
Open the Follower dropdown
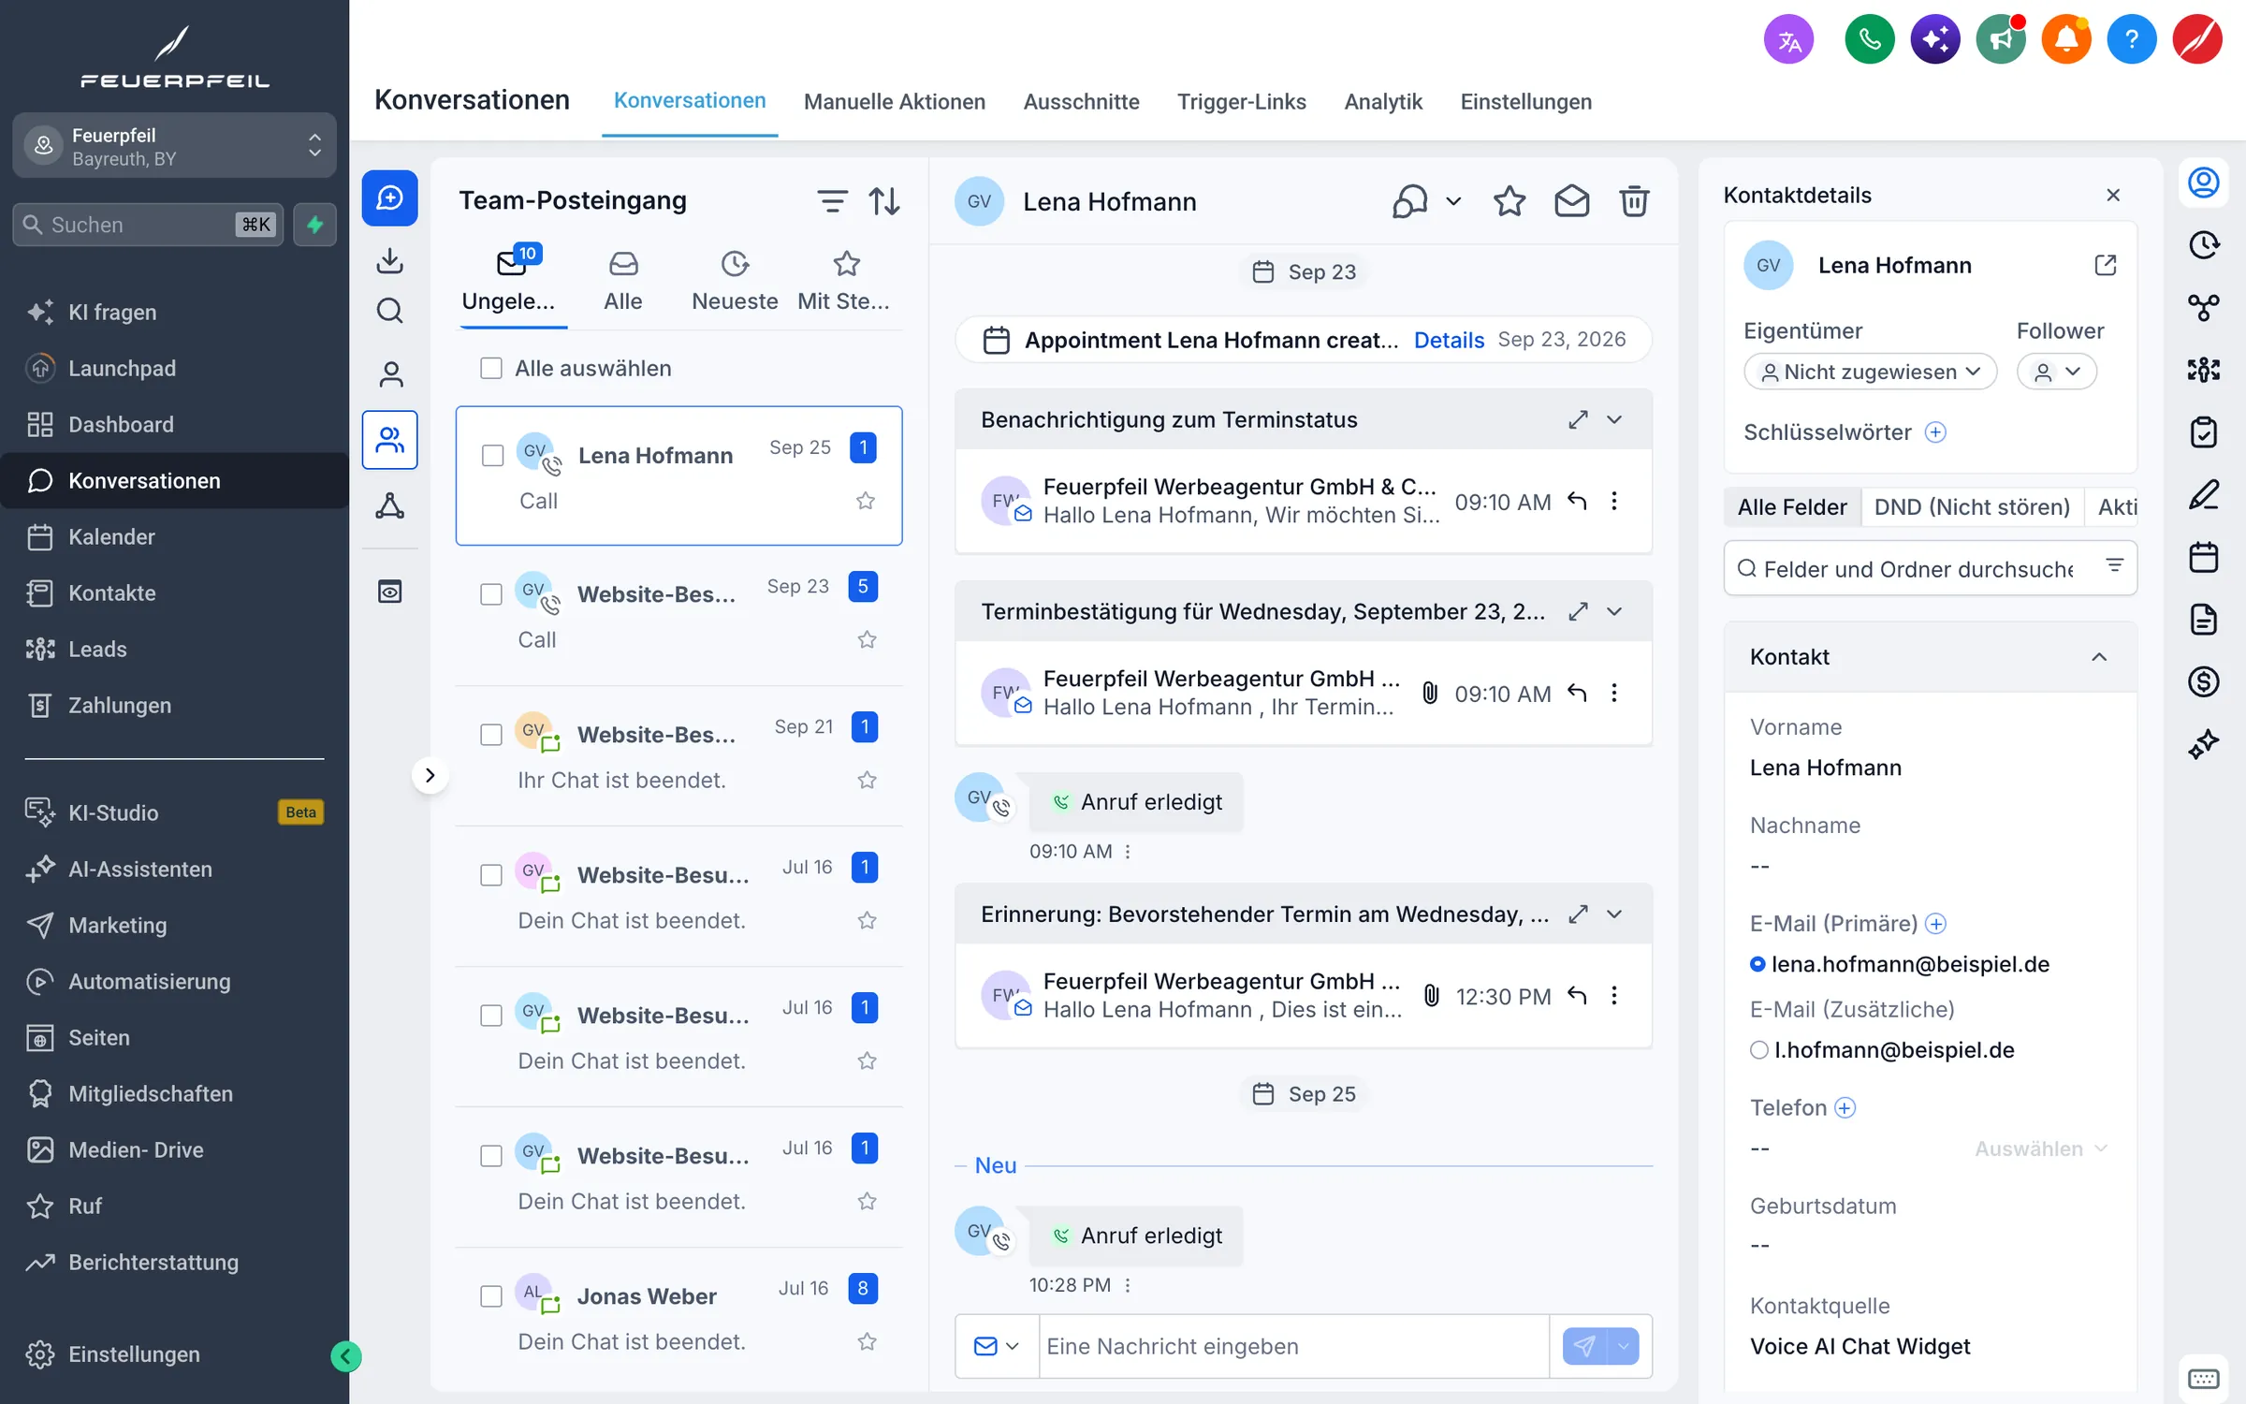pyautogui.click(x=2056, y=372)
